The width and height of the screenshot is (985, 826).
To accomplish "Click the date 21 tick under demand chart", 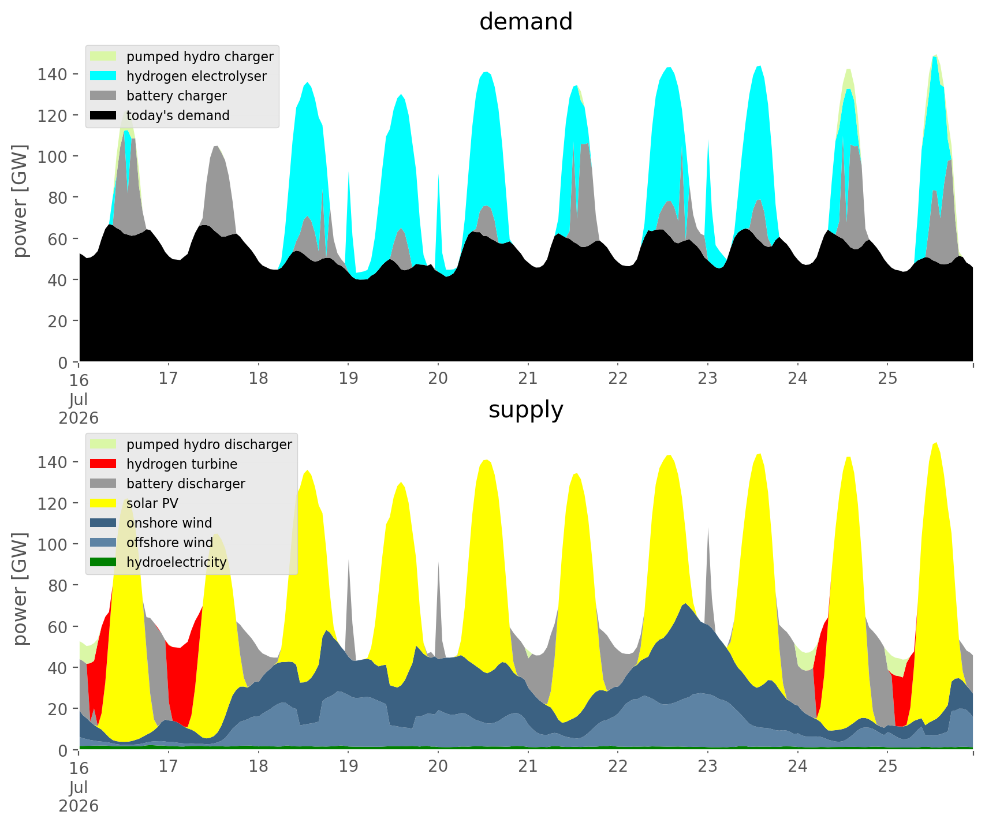I will click(x=528, y=379).
